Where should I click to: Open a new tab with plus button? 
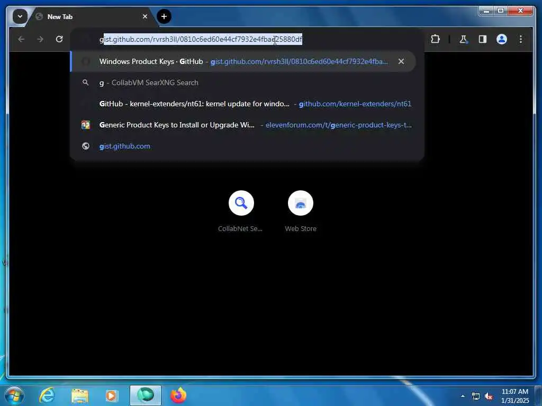pos(164,16)
